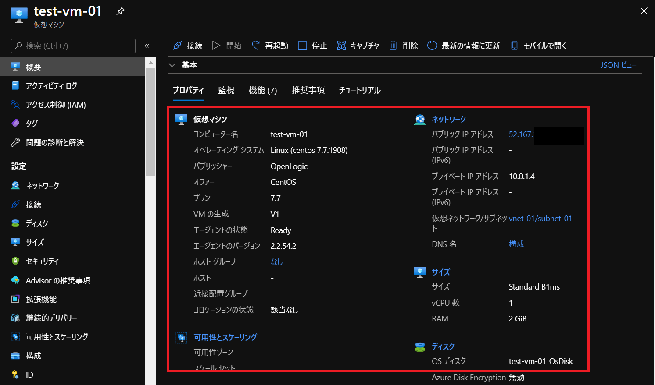This screenshot has height=385, width=655.
Task: Click the sidebar scrollbar up arrow
Action: (150, 63)
